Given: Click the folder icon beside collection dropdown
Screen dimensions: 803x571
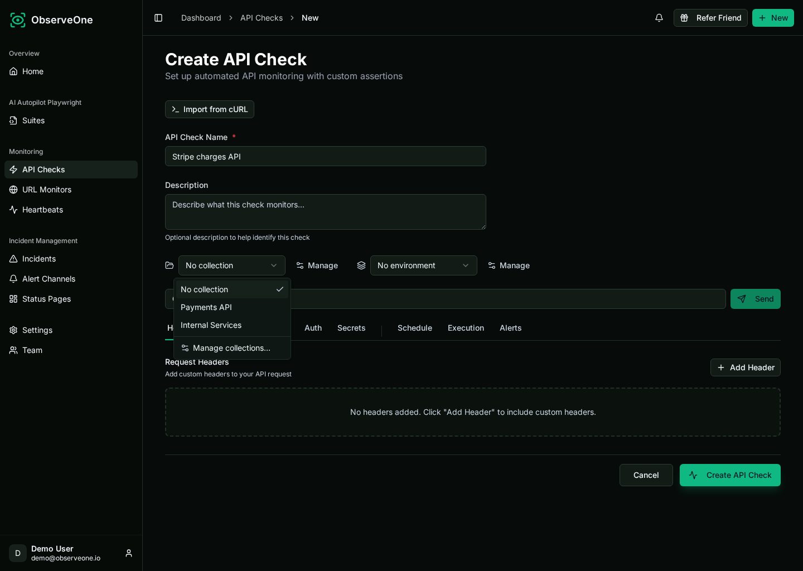Looking at the screenshot, I should [x=170, y=265].
